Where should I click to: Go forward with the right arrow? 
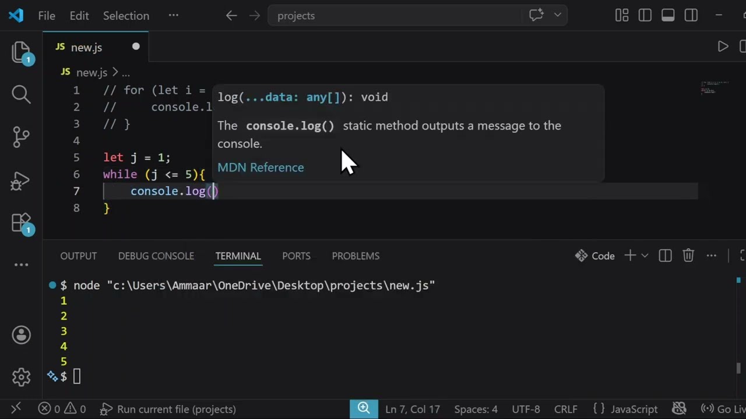click(255, 16)
